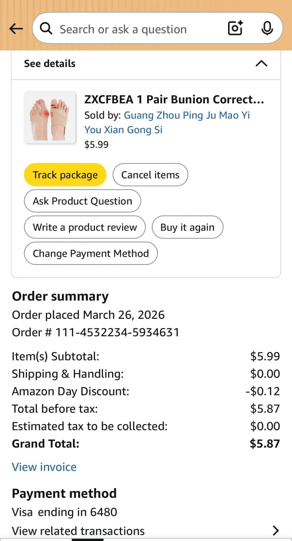Select Write a product review

point(85,228)
